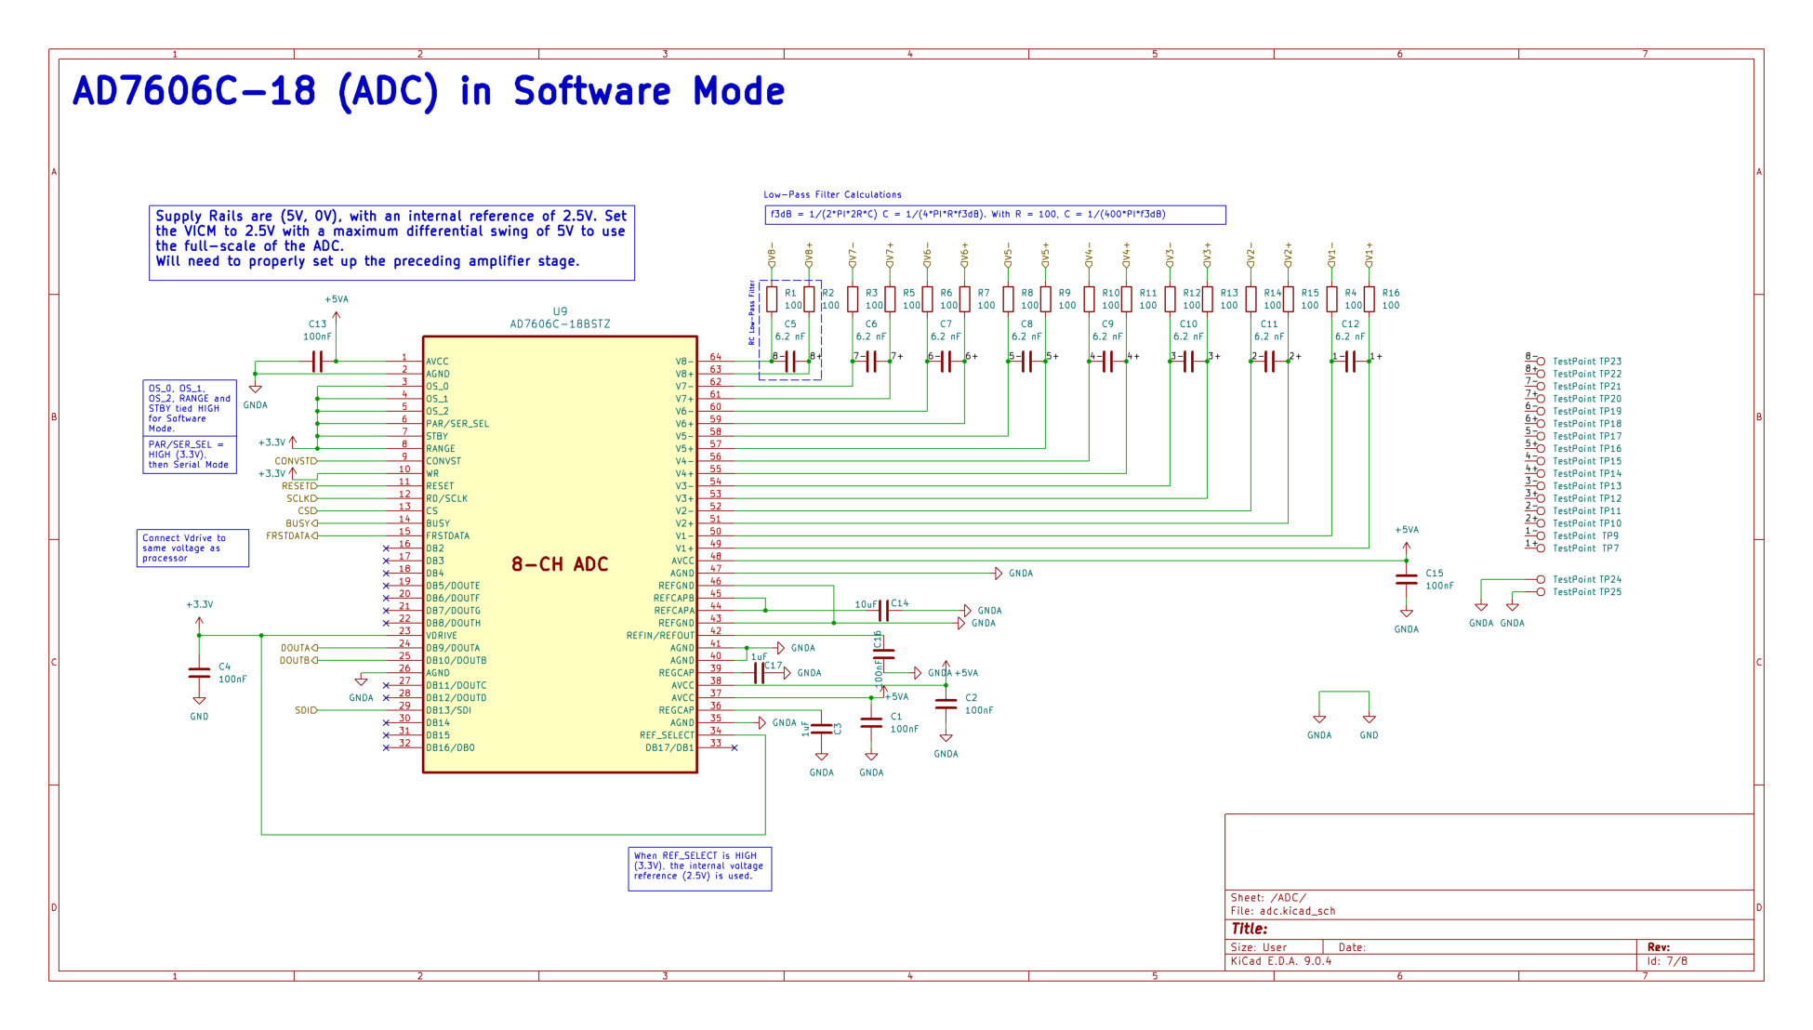This screenshot has width=1813, height=1030.
Task: Select the no-connect flag on DB17/DB1 pin 33
Action: coord(734,747)
